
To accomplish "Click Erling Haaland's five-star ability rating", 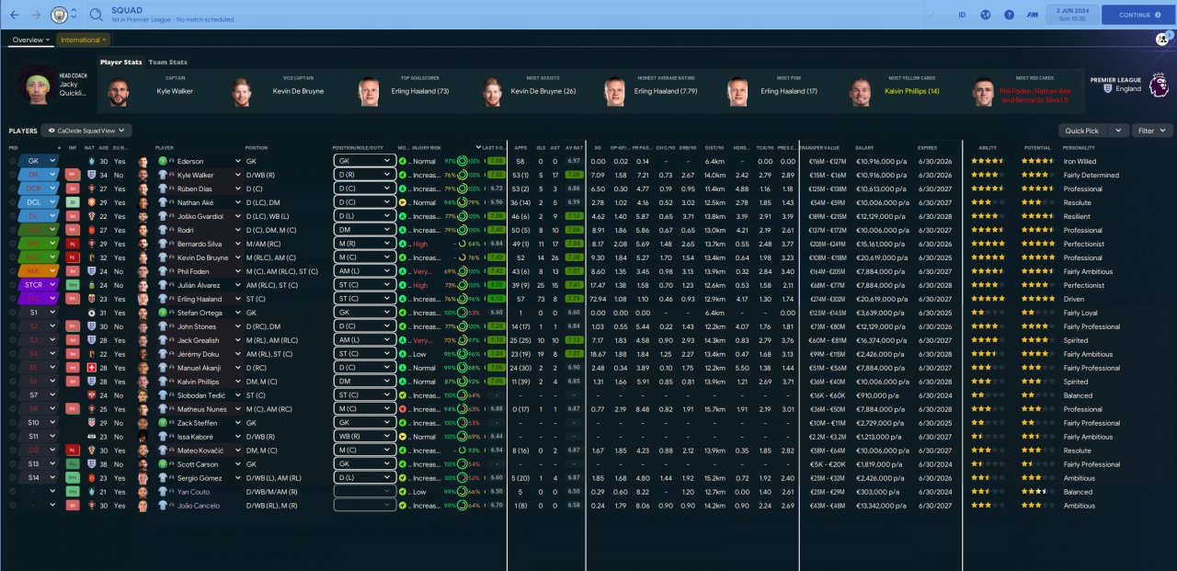I will (x=987, y=299).
